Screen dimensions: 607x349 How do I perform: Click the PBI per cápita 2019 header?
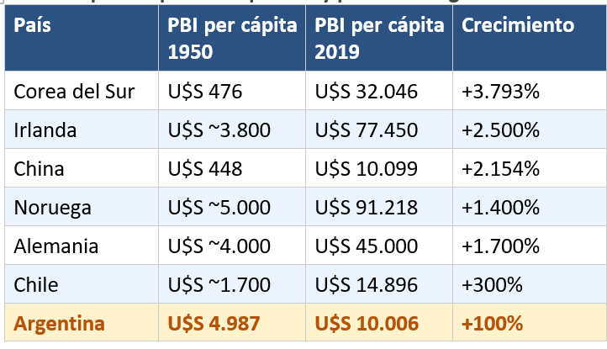[x=379, y=39]
